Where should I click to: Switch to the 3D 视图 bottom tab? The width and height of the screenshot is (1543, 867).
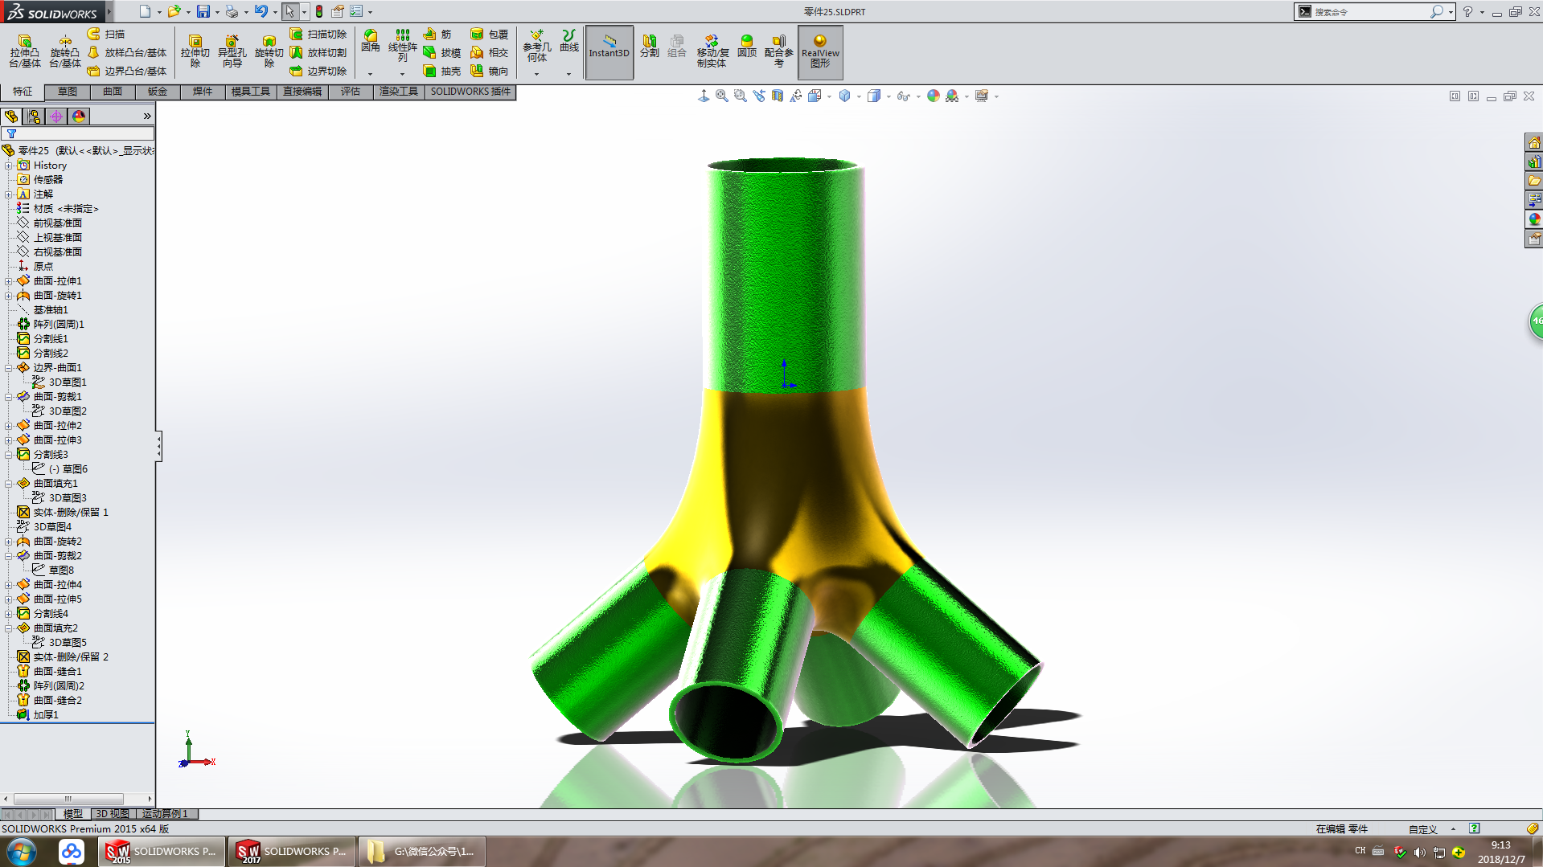(x=113, y=814)
